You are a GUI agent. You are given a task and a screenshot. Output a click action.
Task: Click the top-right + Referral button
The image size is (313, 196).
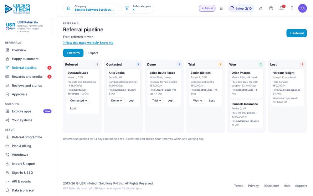click(297, 33)
